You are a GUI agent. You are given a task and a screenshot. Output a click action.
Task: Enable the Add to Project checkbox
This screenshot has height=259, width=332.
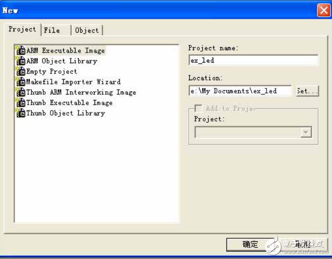(198, 108)
